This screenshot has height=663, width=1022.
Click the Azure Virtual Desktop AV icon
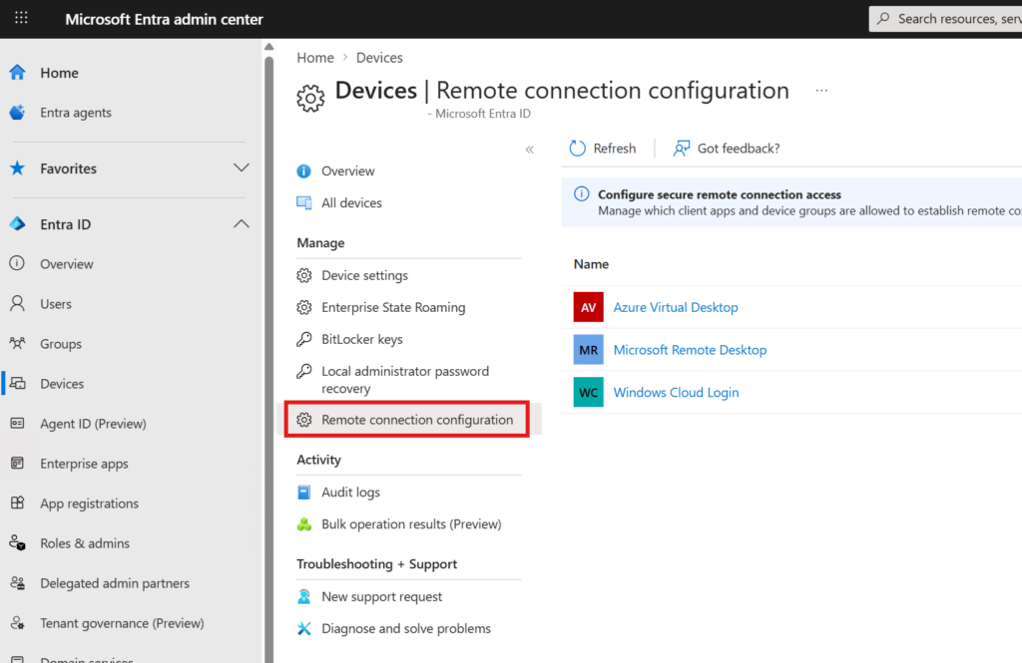click(588, 307)
